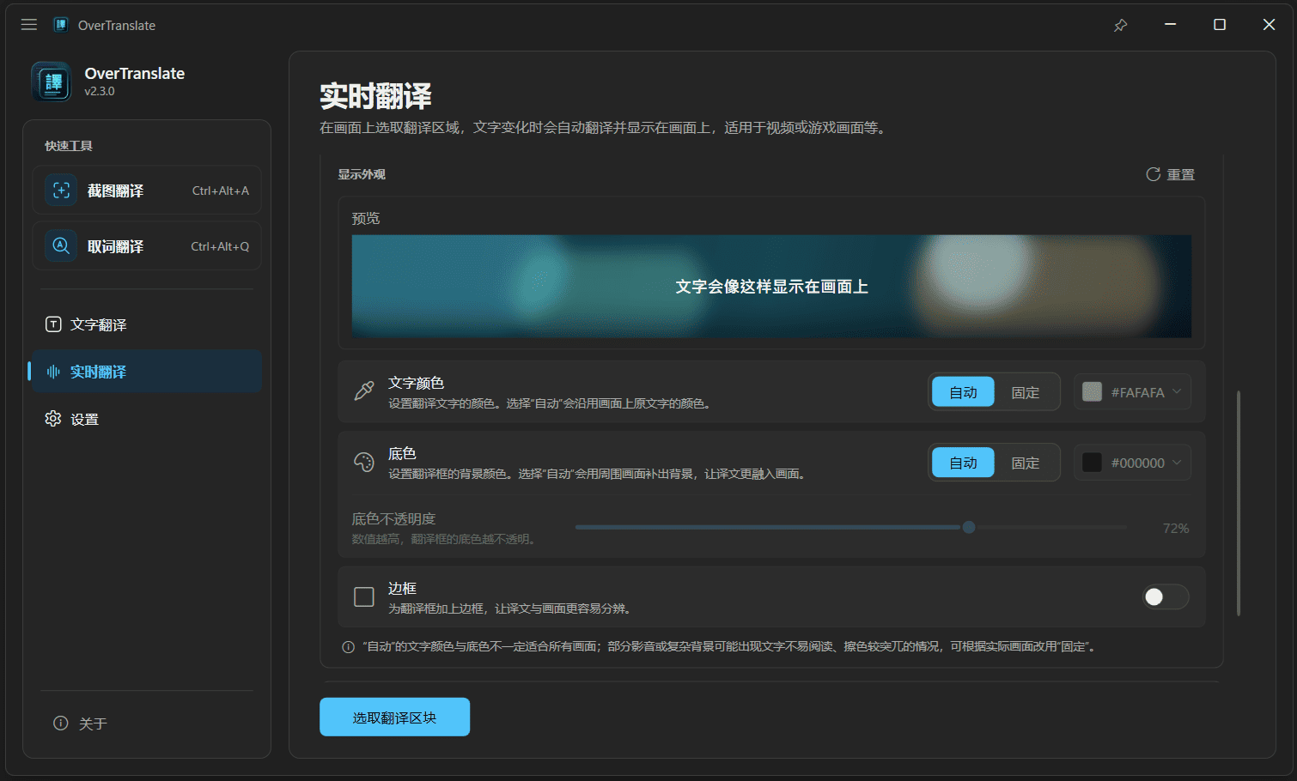Open the 文字翻译 page
1297x781 pixels.
(x=147, y=324)
